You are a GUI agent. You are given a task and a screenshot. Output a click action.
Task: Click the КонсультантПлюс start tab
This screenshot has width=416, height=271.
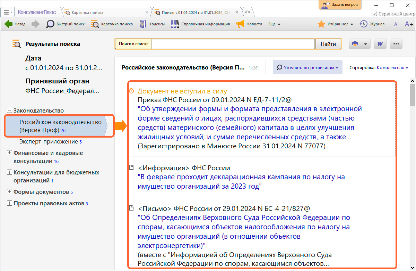37,12
